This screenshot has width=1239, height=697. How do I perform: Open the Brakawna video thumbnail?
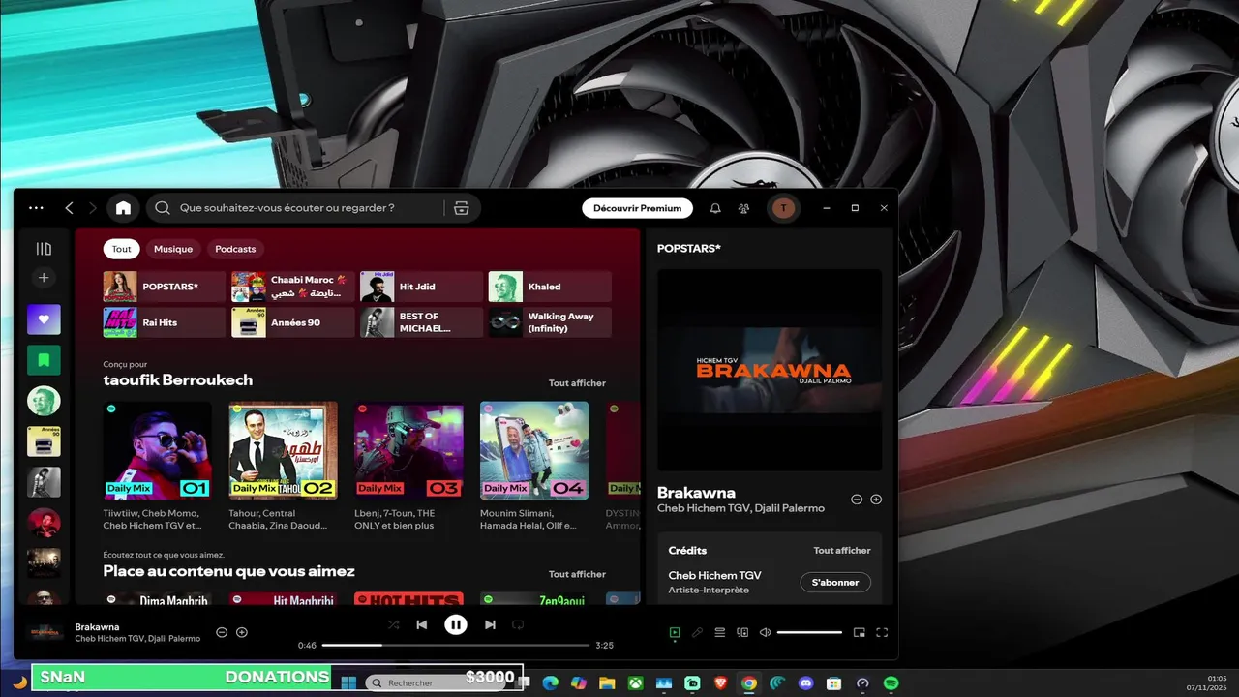[770, 370]
